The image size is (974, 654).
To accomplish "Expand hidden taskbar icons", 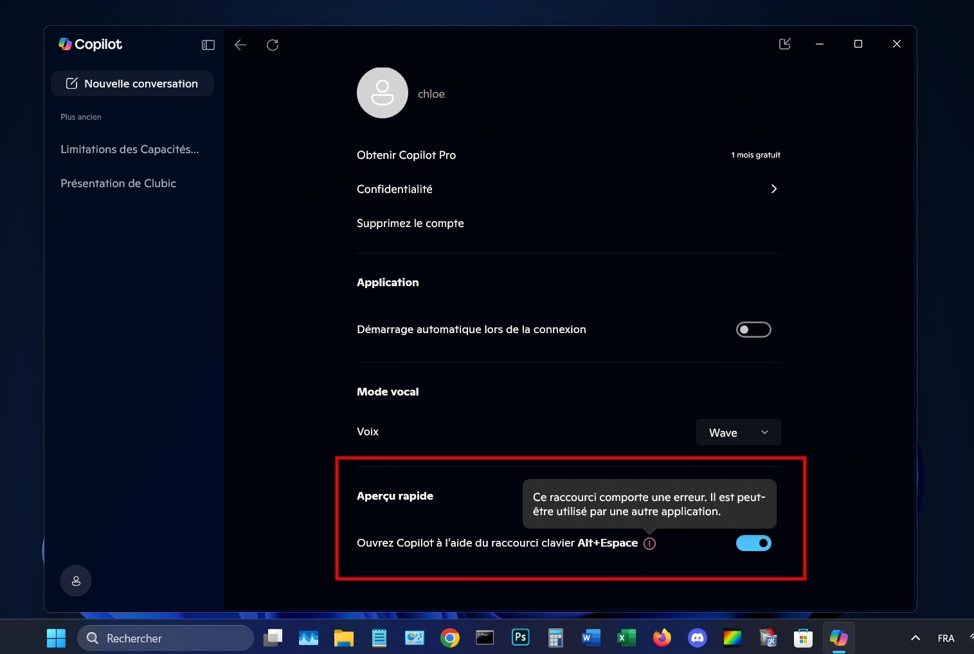I will pos(914,637).
